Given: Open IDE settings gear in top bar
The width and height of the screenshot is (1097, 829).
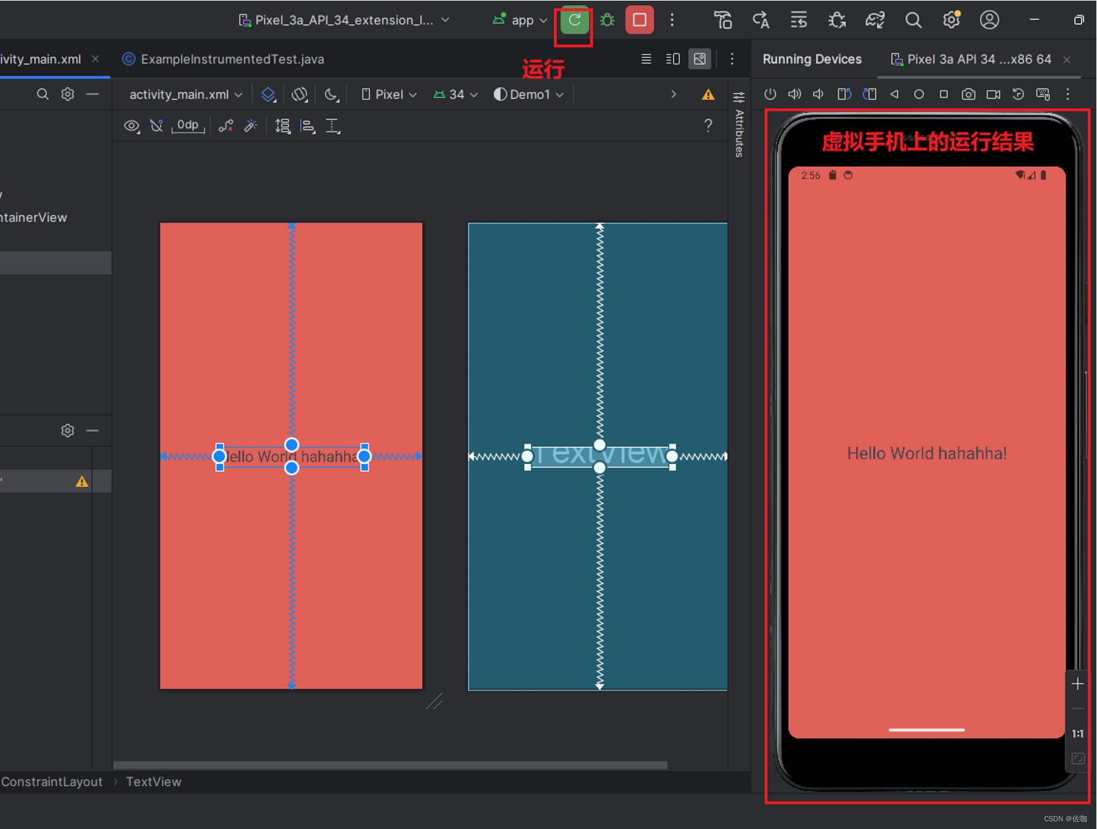Looking at the screenshot, I should 951,20.
